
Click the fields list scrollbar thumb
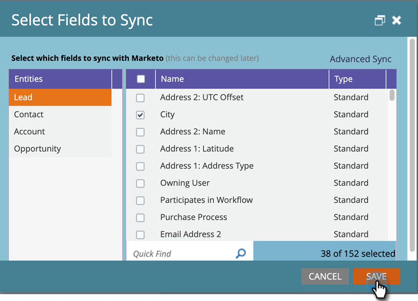click(x=392, y=95)
